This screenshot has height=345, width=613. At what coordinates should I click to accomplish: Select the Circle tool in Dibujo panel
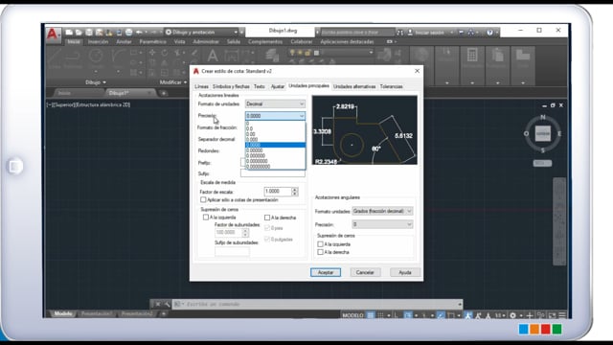(x=96, y=56)
